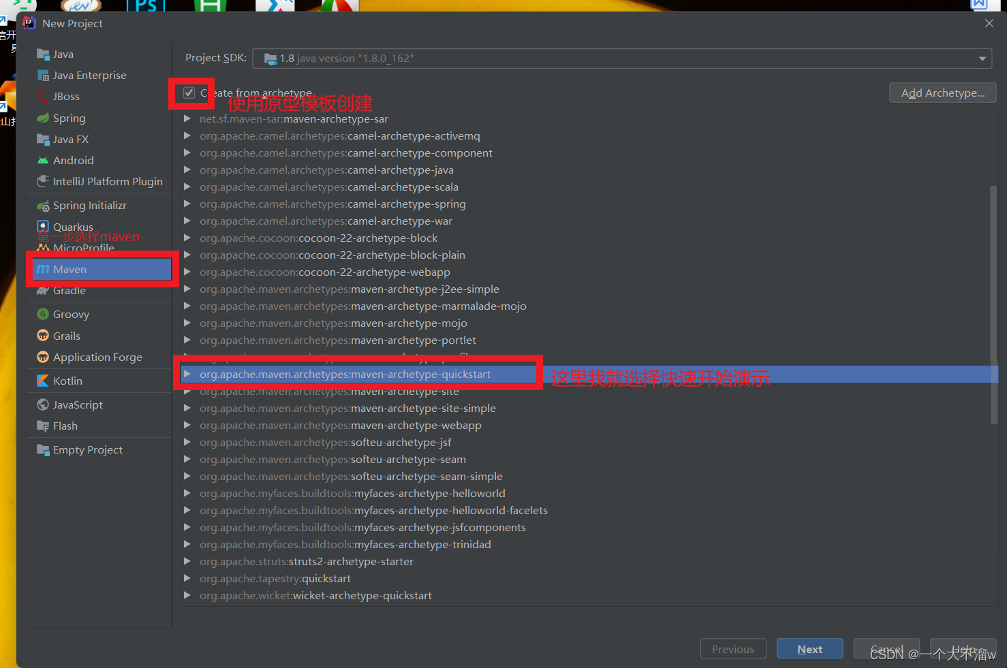Click the IntelliJ Platform Plugin icon

click(x=43, y=182)
